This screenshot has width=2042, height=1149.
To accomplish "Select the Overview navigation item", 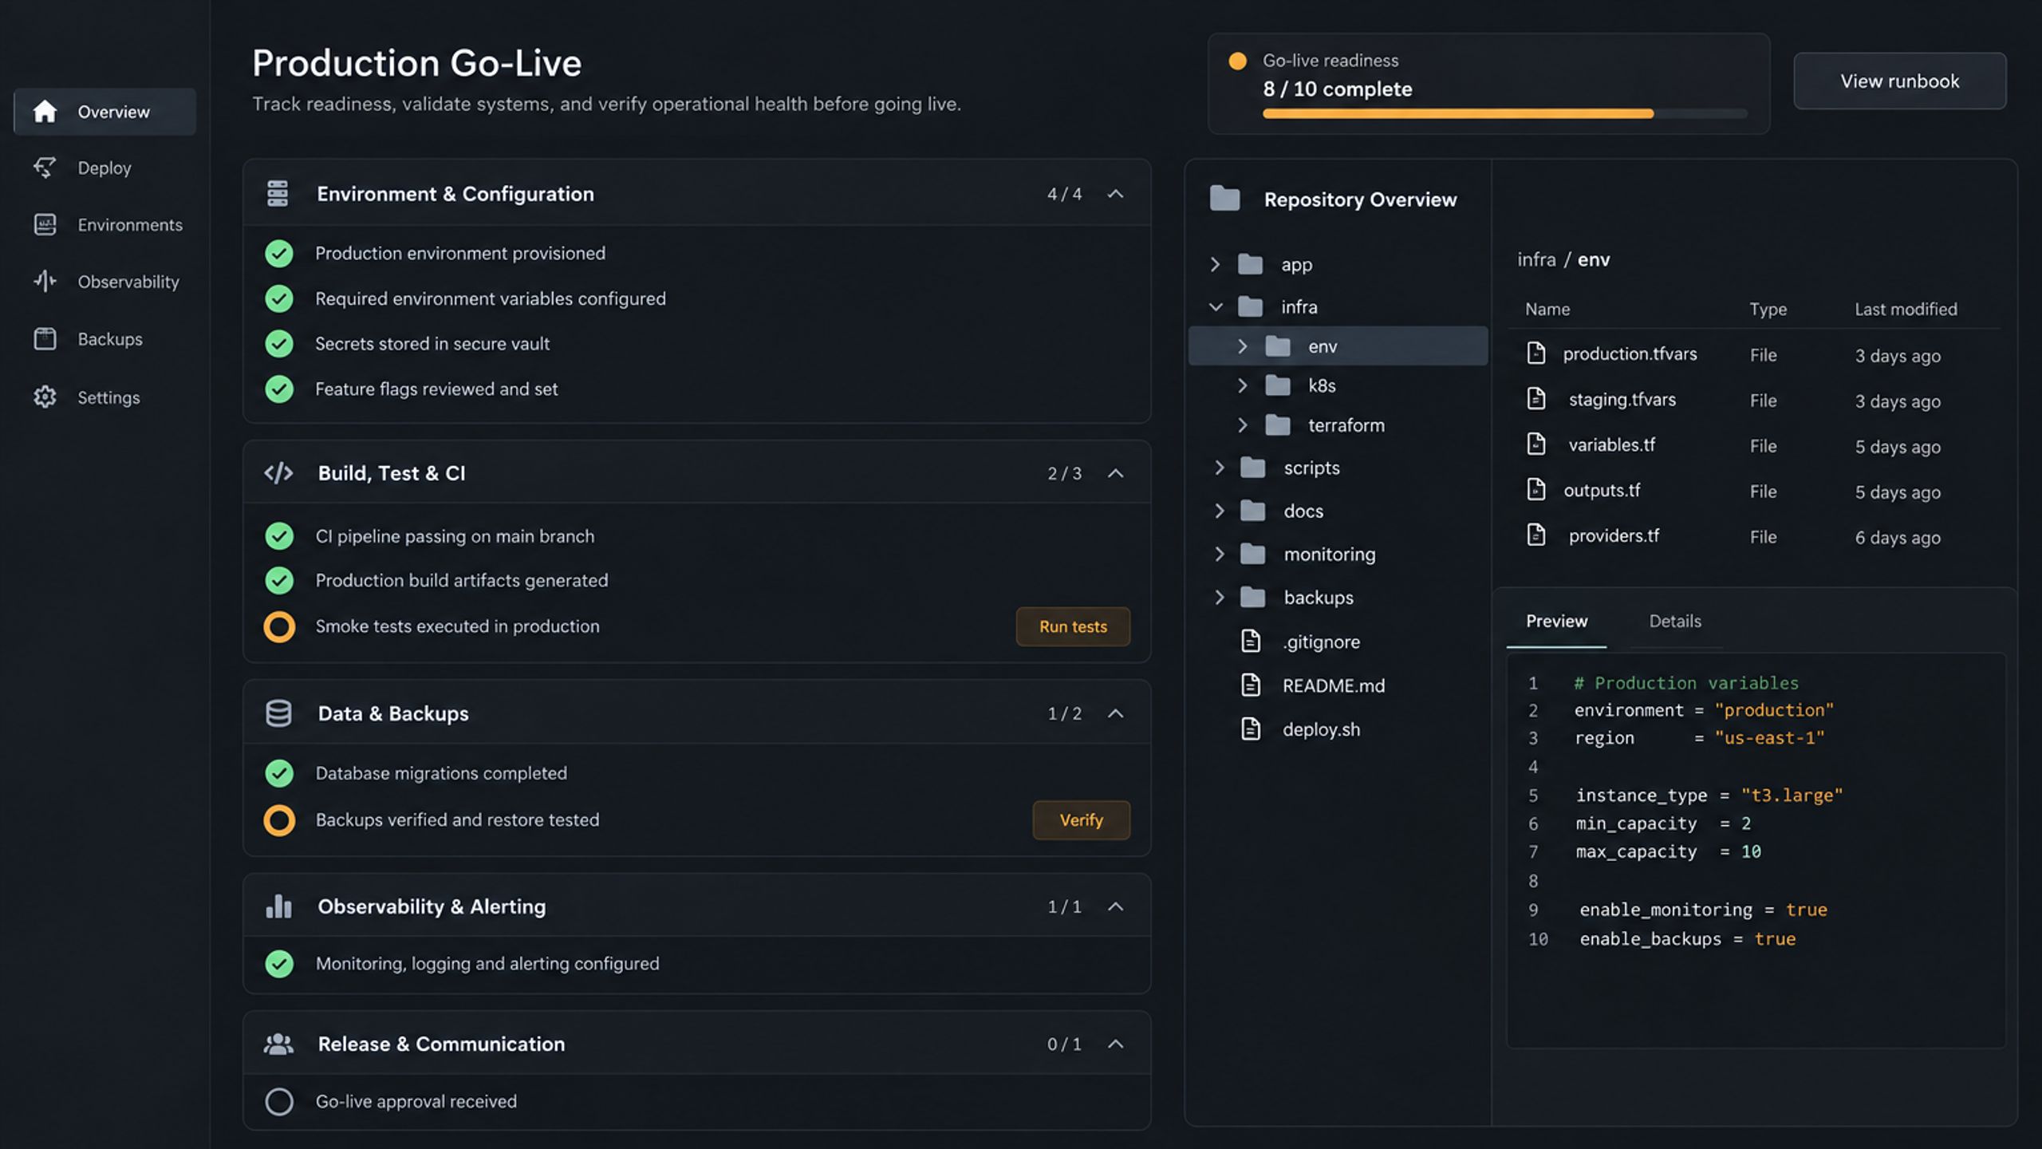I will tap(104, 112).
